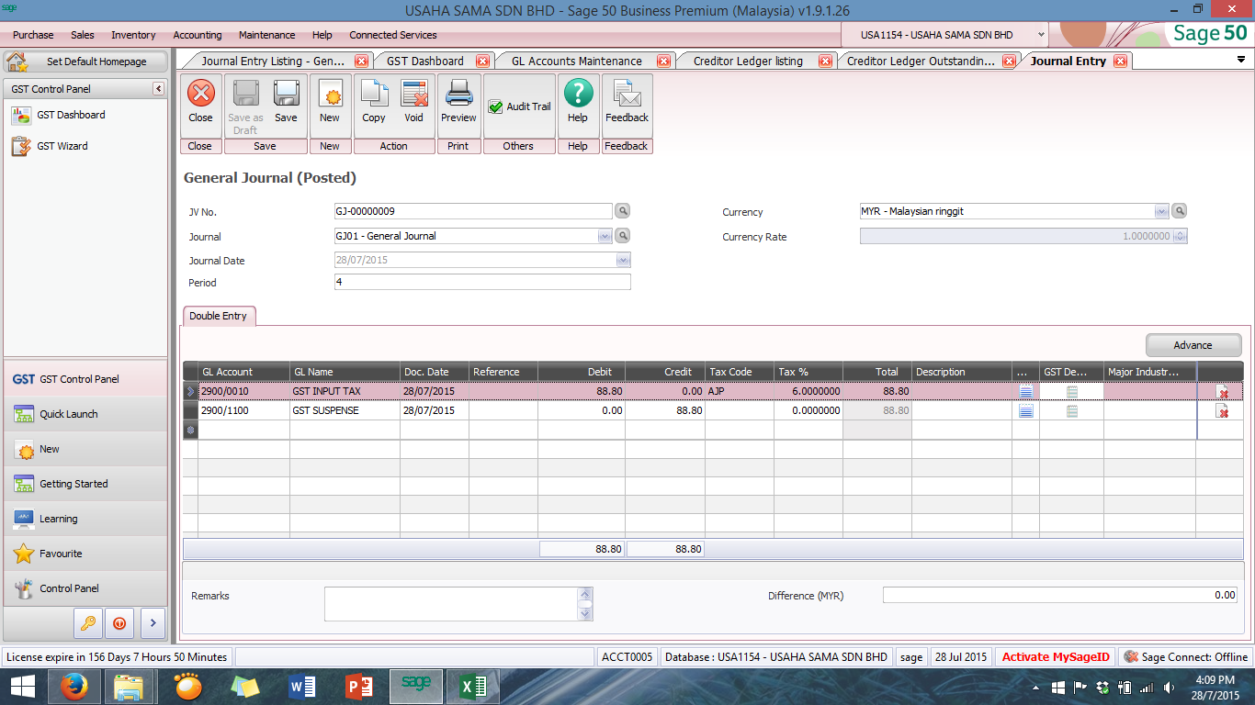
Task: Click the Period input field
Action: 482,282
